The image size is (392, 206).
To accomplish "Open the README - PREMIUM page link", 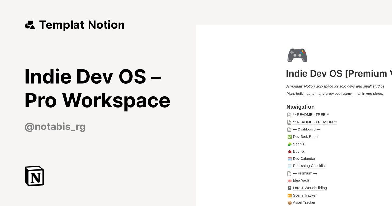I will coord(315,122).
